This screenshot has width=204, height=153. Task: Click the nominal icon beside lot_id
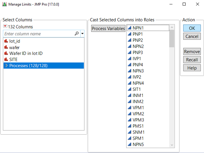(6, 41)
